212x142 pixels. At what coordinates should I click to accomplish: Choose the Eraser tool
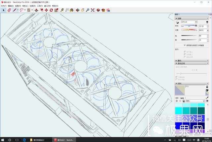coord(9,10)
